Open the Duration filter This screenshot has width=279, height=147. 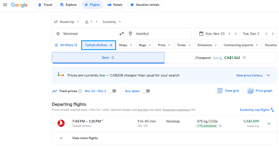[x=270, y=45]
